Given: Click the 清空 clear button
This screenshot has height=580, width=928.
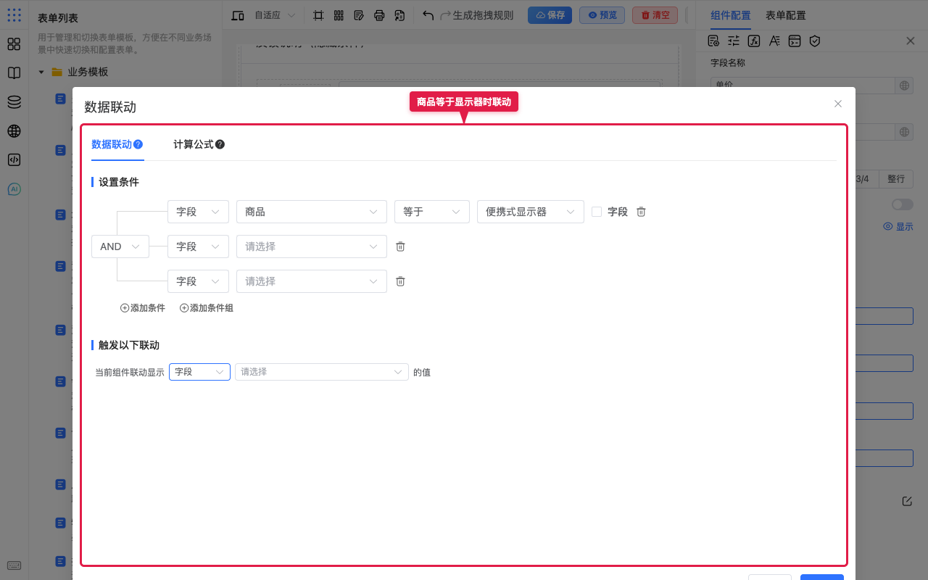Looking at the screenshot, I should 655,15.
